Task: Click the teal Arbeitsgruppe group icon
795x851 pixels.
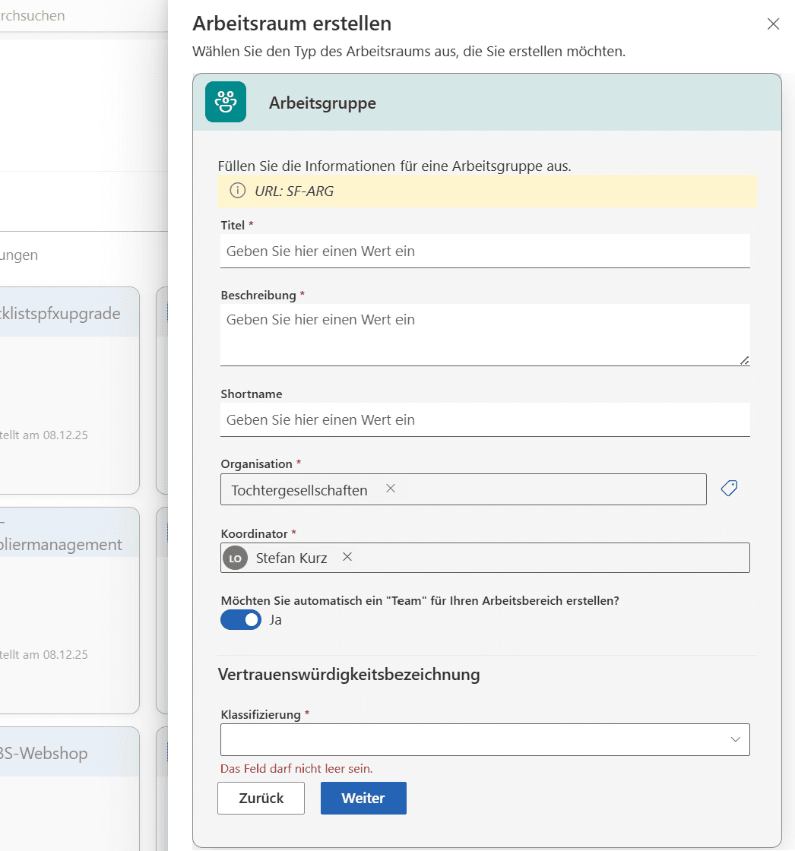Action: click(225, 102)
